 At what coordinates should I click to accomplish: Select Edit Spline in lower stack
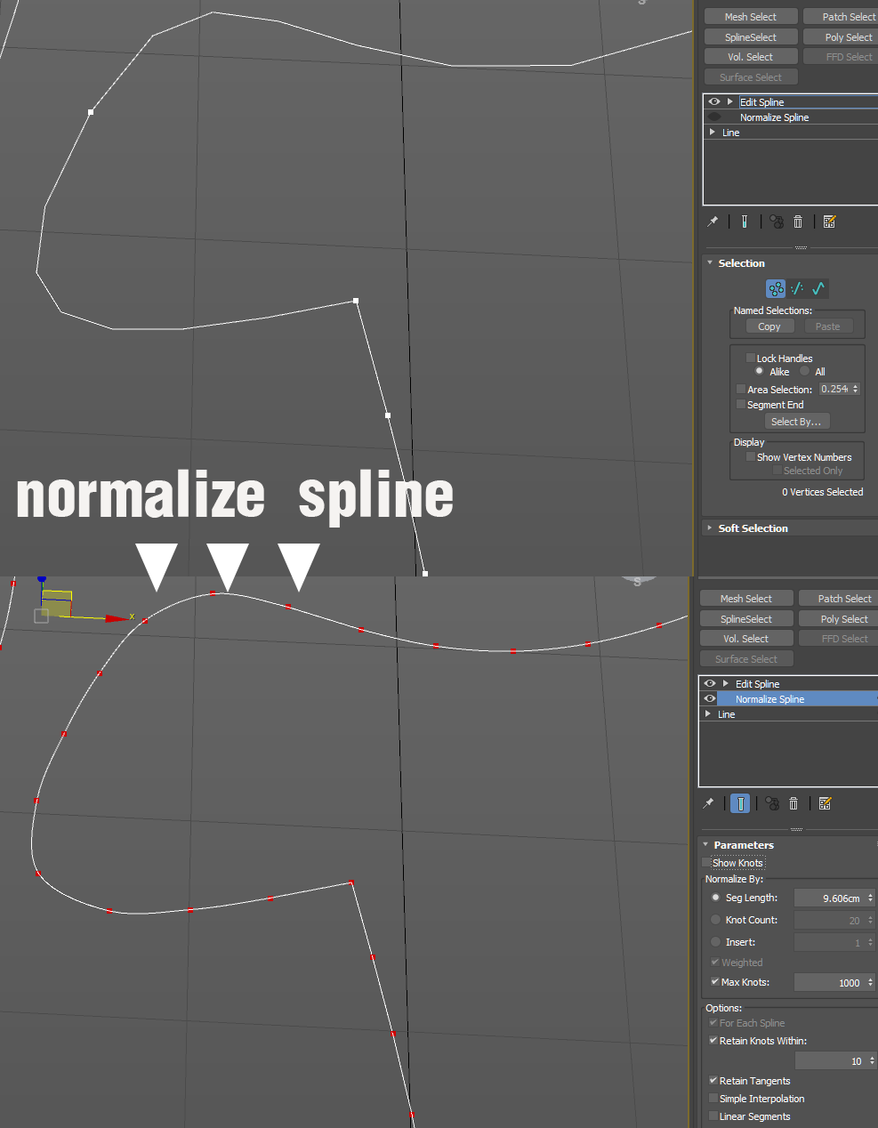758,683
